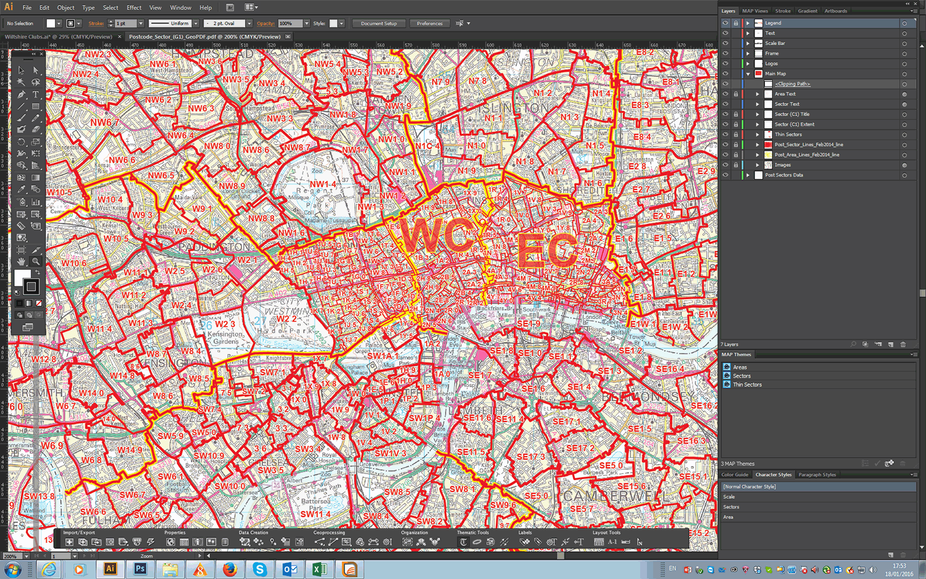This screenshot has width=926, height=579.
Task: Click the Preferences button
Action: point(430,23)
